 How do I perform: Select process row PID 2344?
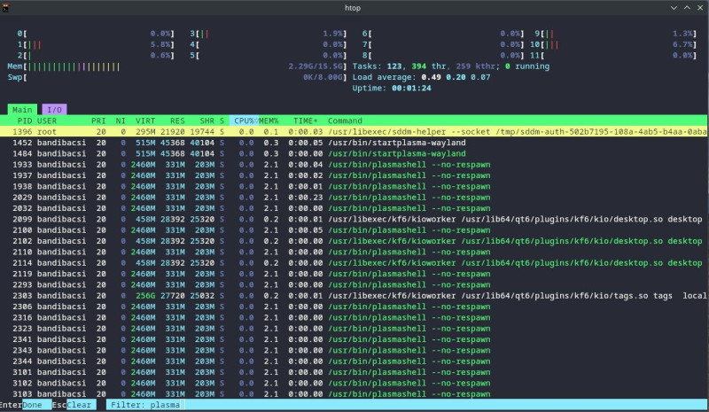tap(354, 361)
